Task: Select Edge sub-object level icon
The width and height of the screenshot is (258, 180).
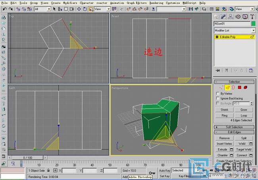Action: tap(227, 88)
